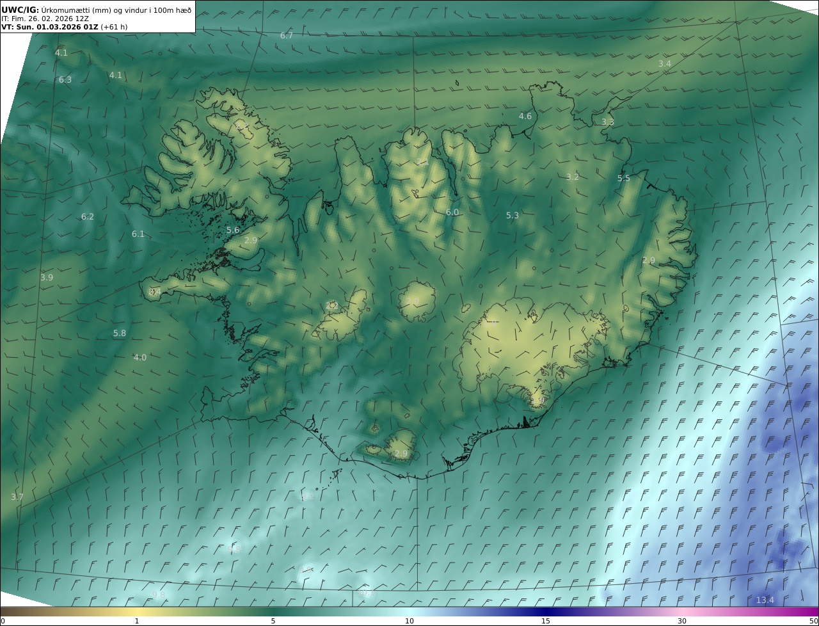Click the 13.4 precipitation value
This screenshot has width=819, height=626.
[765, 600]
